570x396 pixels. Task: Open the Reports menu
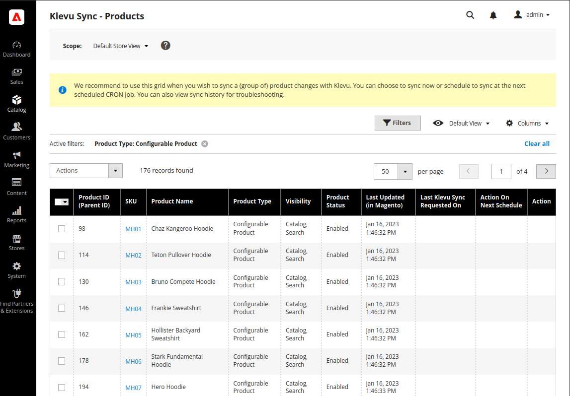click(x=17, y=215)
